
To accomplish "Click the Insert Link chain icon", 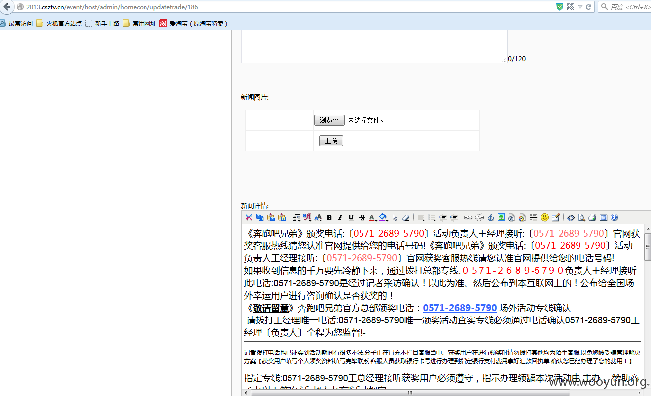I will tap(468, 217).
